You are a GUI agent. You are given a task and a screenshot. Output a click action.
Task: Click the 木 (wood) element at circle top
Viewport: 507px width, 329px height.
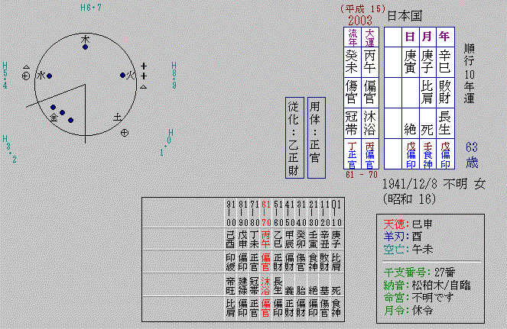pos(85,38)
